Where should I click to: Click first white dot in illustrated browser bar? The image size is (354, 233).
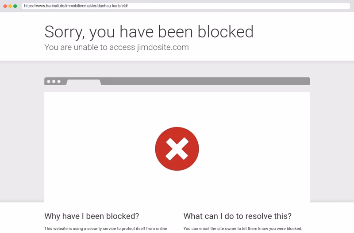[x=49, y=82]
